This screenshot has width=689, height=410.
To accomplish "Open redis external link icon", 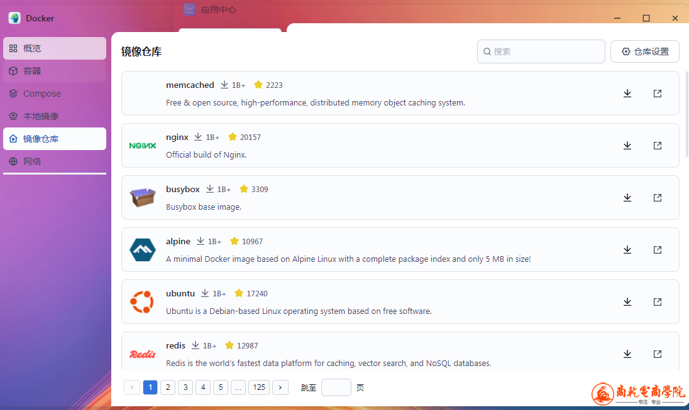I will pyautogui.click(x=657, y=354).
